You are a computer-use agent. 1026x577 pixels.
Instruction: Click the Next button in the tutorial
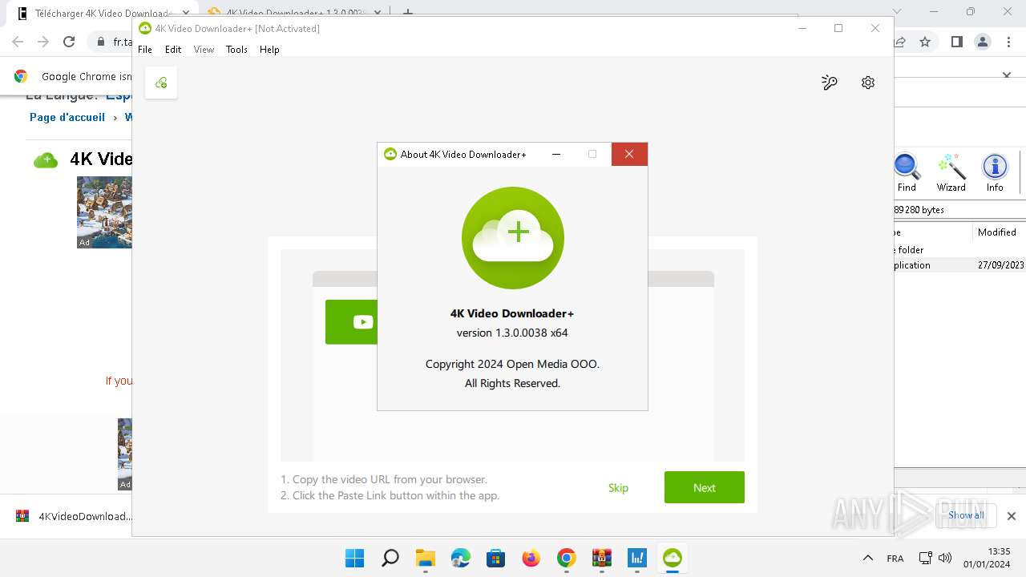click(705, 487)
